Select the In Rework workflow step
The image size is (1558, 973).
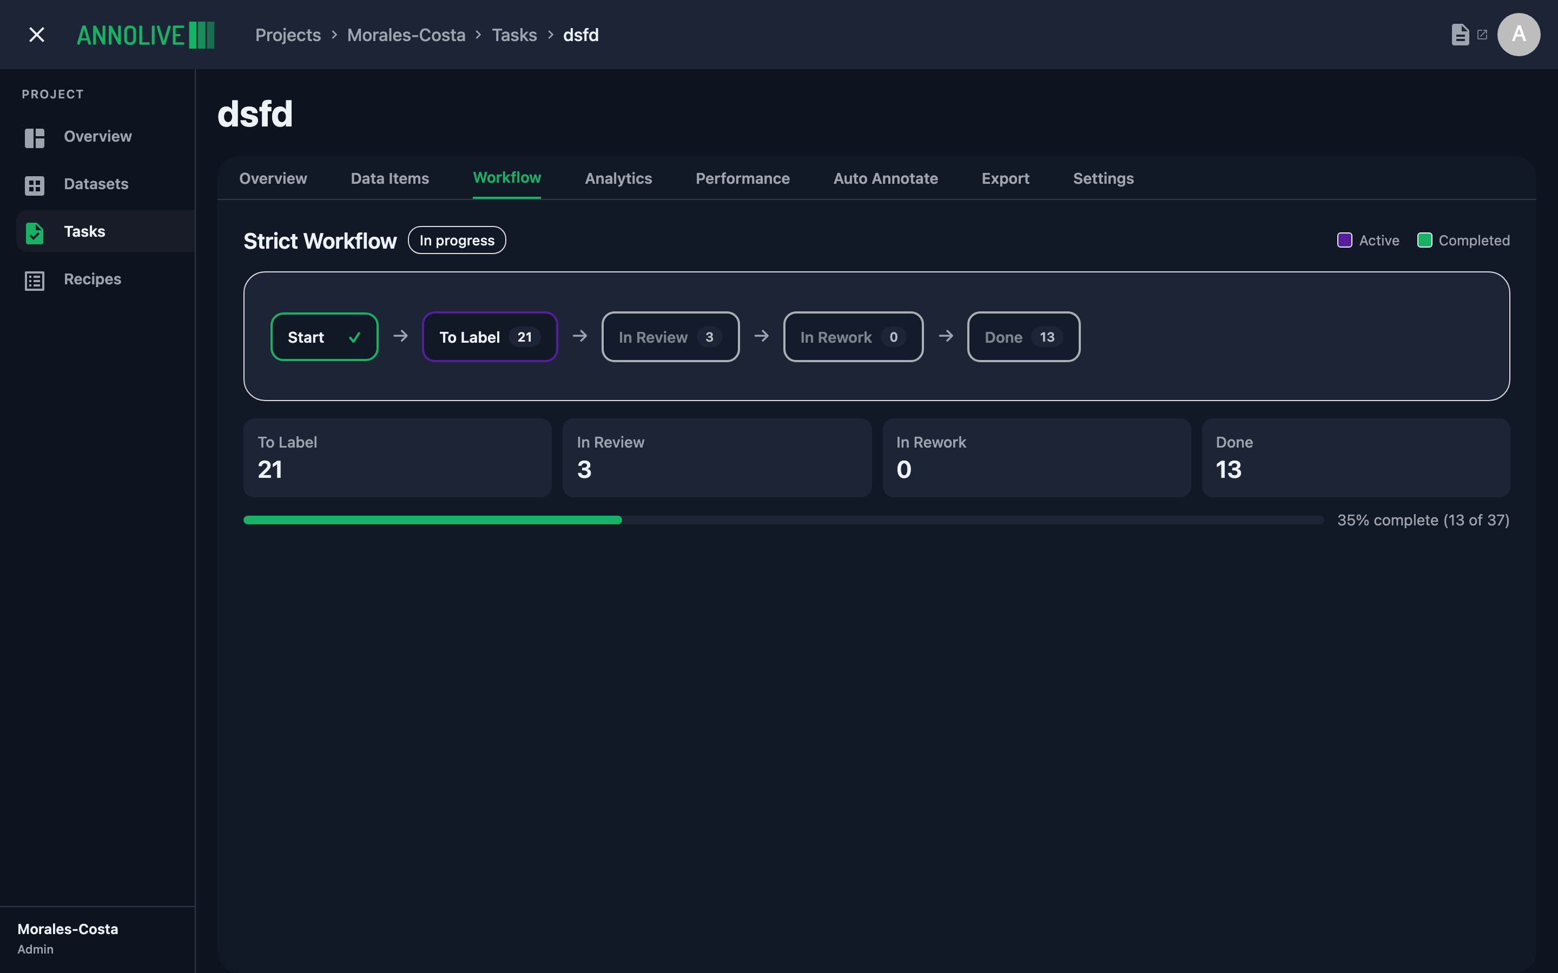coord(853,337)
